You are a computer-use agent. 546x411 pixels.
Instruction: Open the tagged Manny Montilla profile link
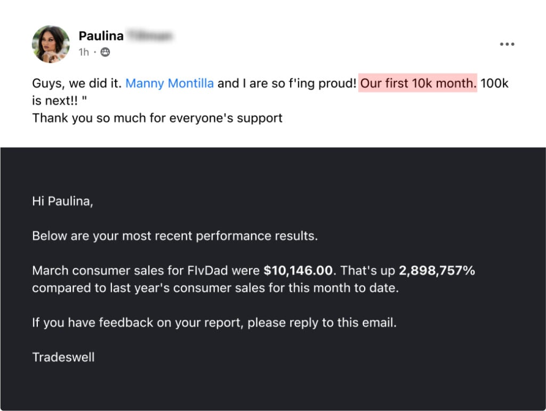click(x=170, y=84)
